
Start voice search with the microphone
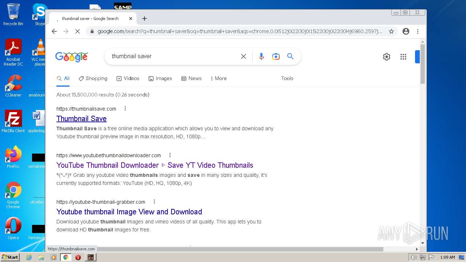pos(261,56)
